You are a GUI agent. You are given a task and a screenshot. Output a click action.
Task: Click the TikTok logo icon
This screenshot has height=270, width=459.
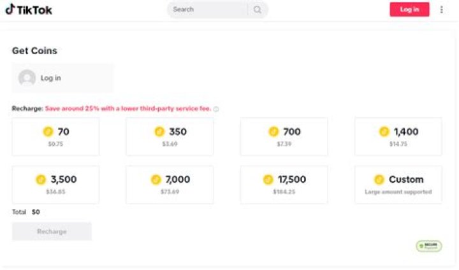10,9
